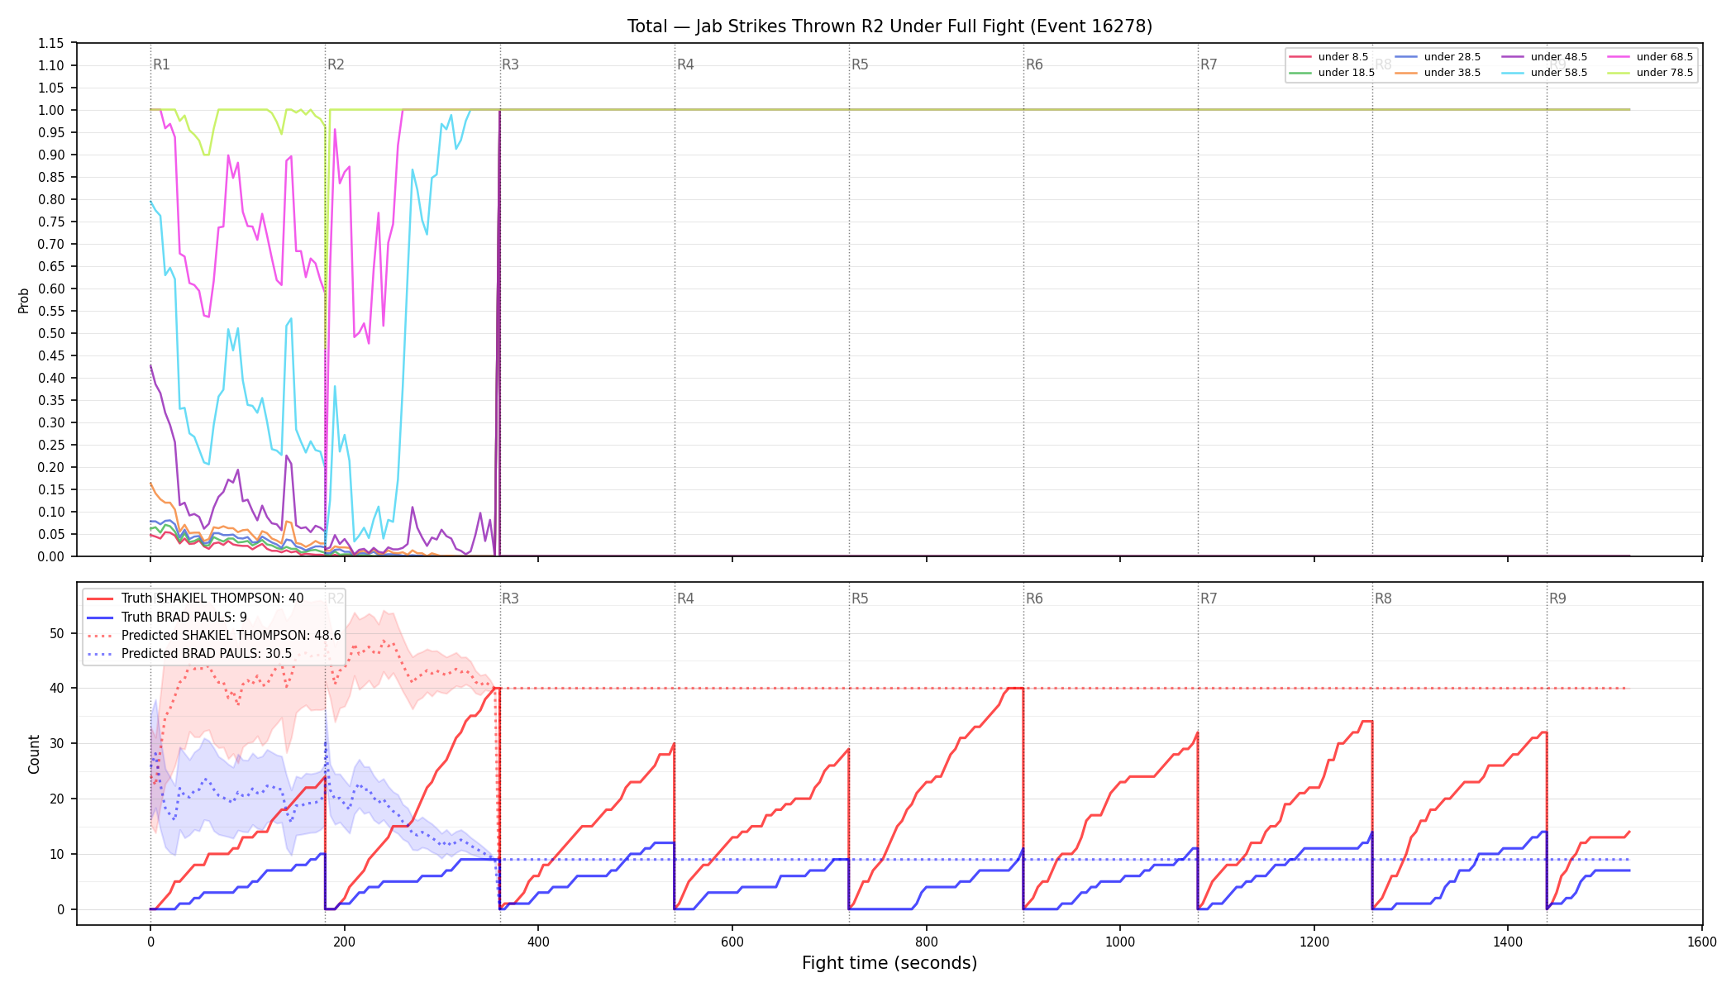Click the R5 round marker in probability chart

click(x=860, y=64)
